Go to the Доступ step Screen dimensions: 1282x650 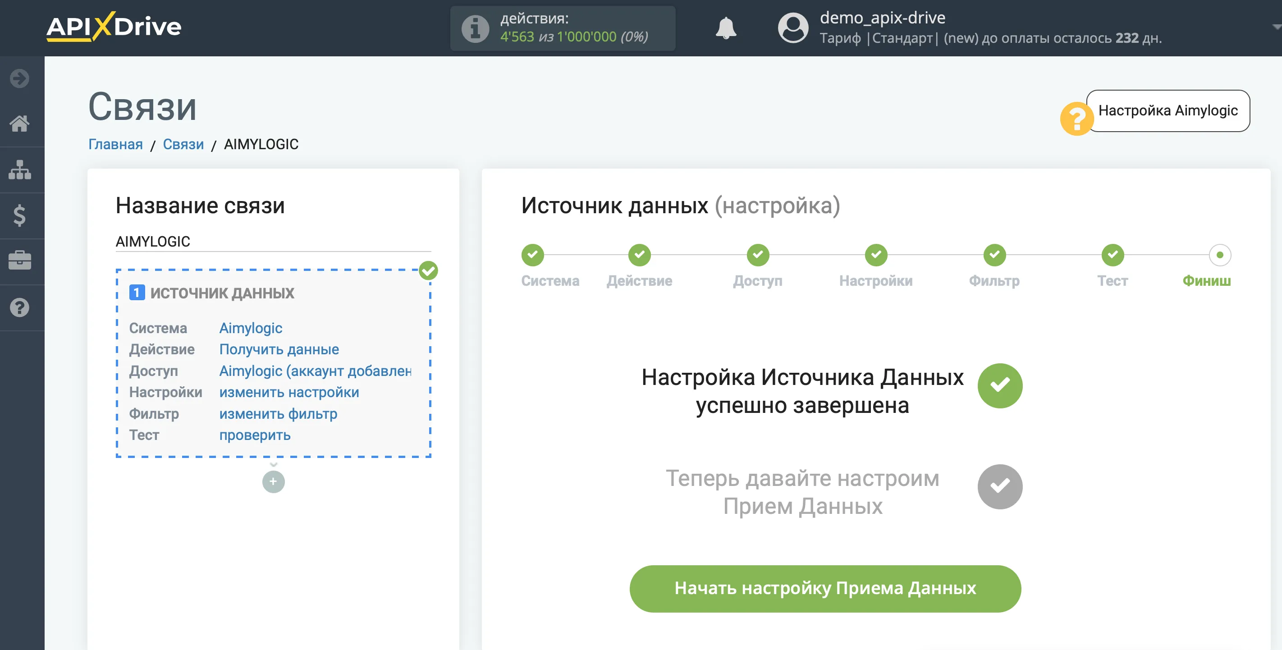tap(757, 255)
